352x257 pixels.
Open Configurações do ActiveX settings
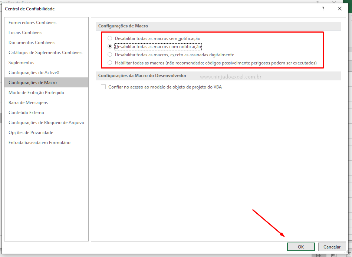point(34,72)
